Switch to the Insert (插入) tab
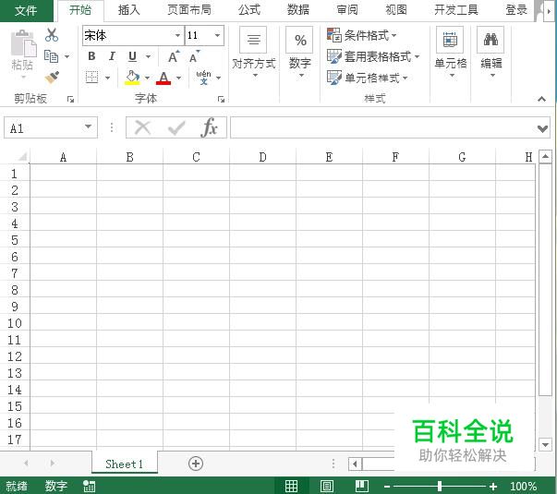 [x=129, y=10]
